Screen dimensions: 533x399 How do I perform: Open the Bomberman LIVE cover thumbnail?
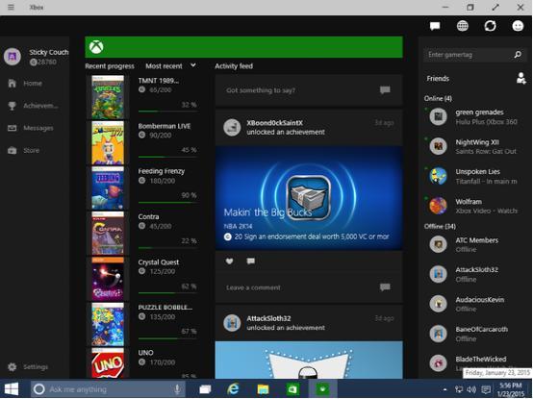(x=108, y=142)
